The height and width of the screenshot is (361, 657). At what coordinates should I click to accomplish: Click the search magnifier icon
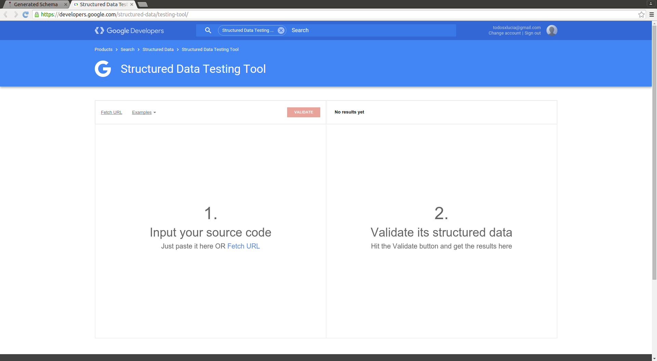point(208,30)
